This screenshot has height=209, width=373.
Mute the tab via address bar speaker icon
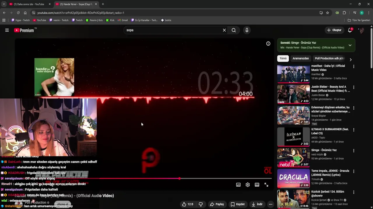pos(337,13)
